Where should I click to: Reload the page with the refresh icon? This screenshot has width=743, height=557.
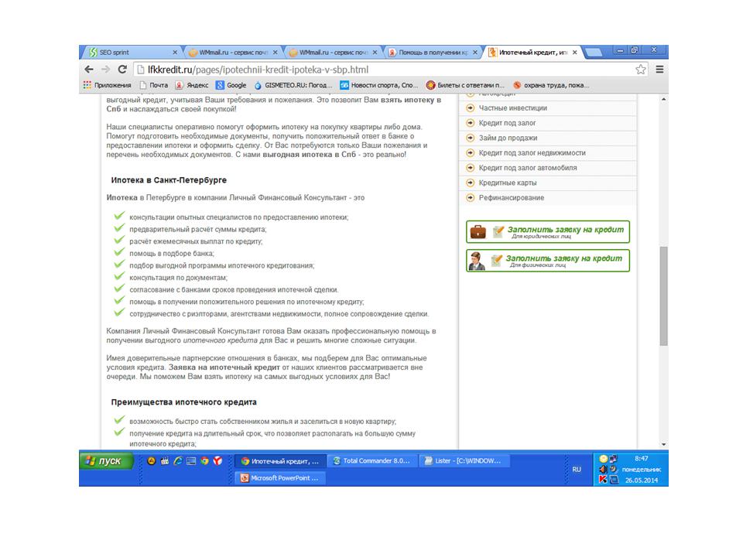pyautogui.click(x=122, y=70)
